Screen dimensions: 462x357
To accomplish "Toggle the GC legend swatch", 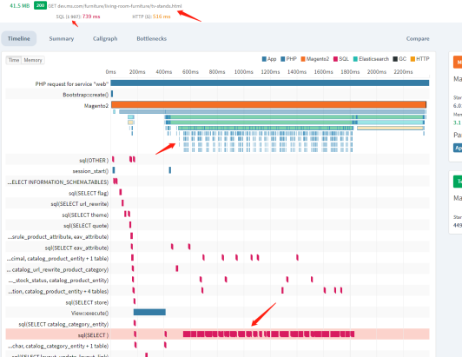I will coord(395,59).
